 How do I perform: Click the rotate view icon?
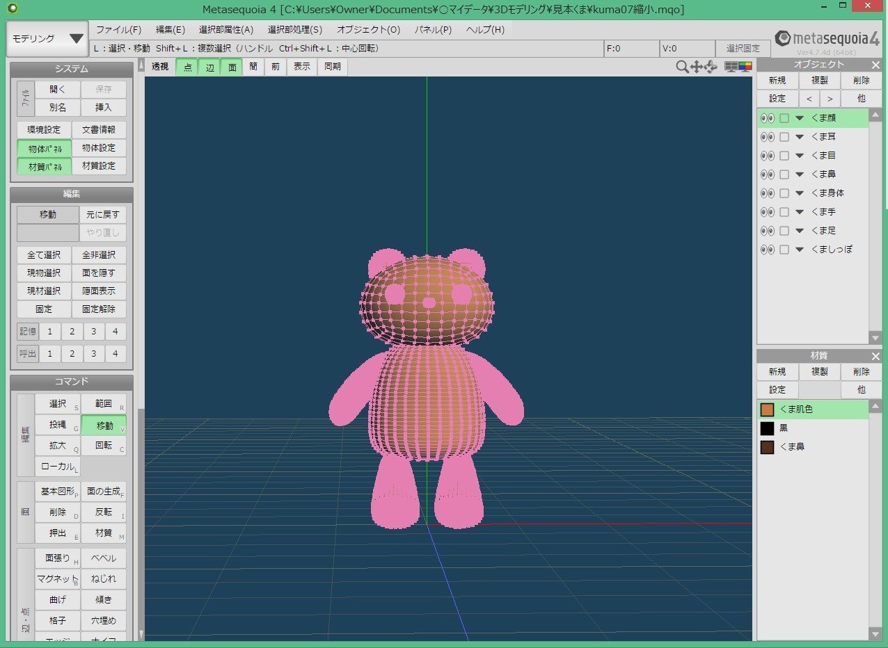(711, 67)
